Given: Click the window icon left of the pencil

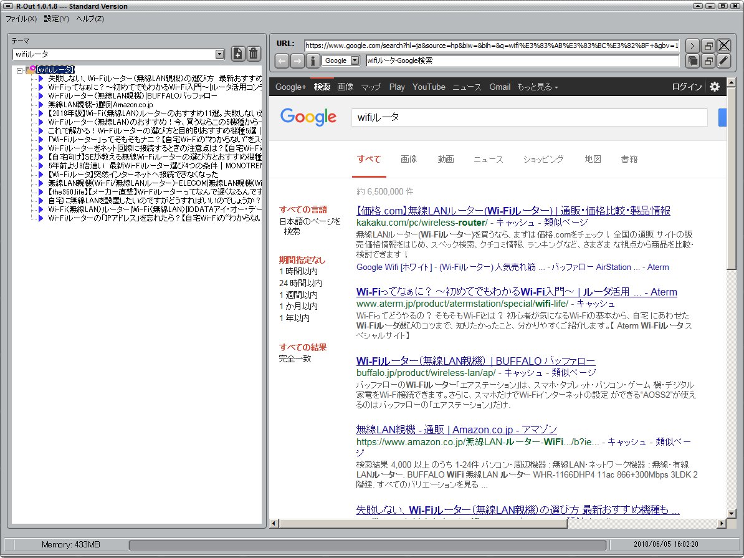Looking at the screenshot, I should tap(708, 60).
